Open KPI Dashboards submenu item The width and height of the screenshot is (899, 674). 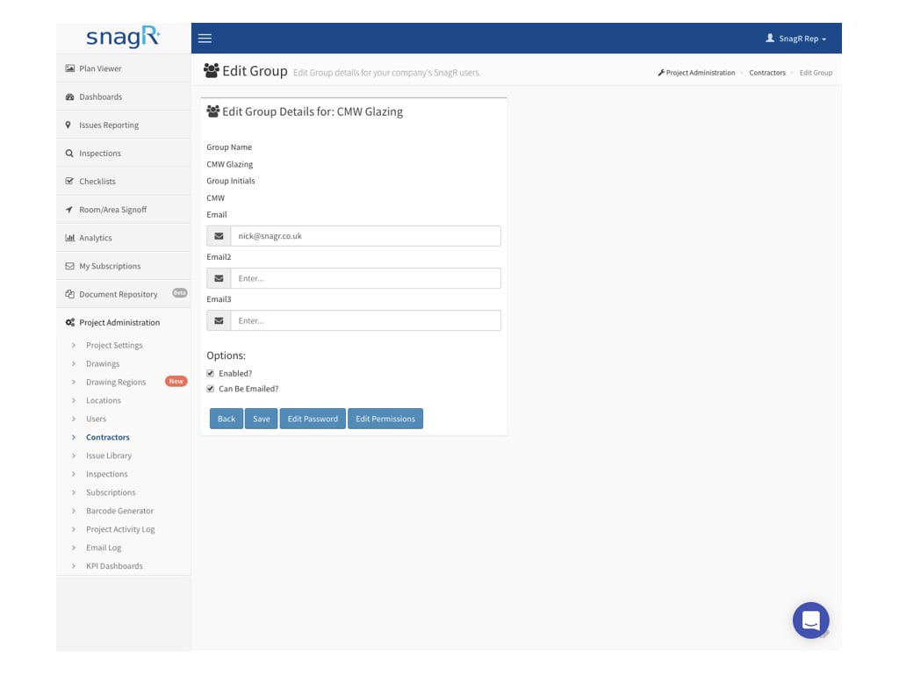click(x=115, y=566)
